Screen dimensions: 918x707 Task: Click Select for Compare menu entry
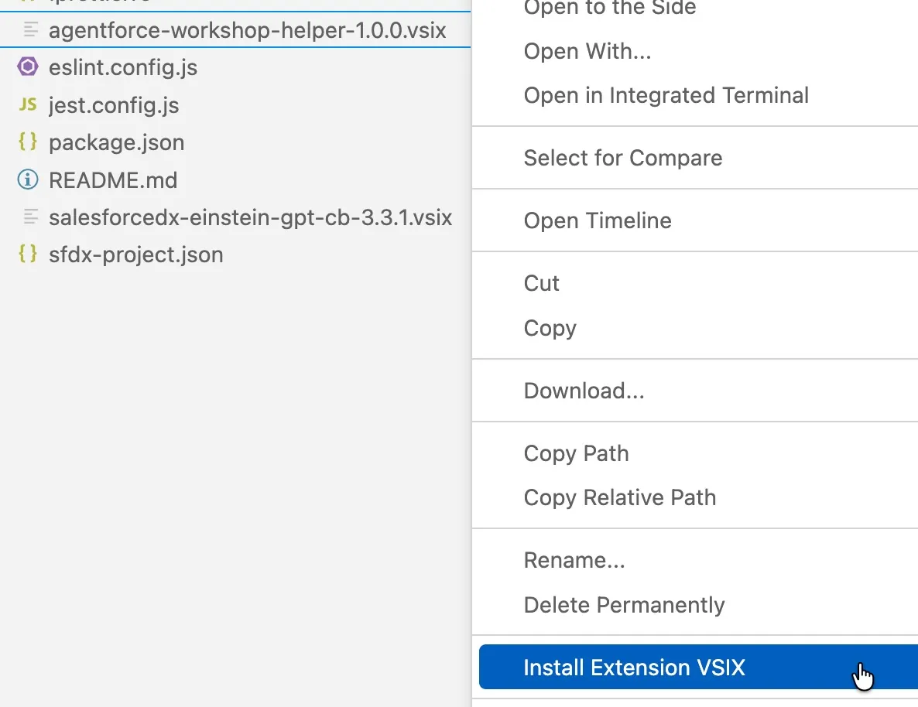tap(622, 158)
